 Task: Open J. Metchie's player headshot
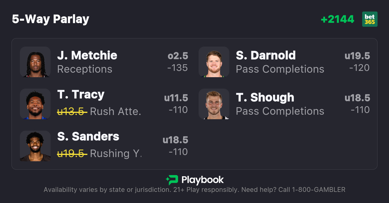coord(35,62)
